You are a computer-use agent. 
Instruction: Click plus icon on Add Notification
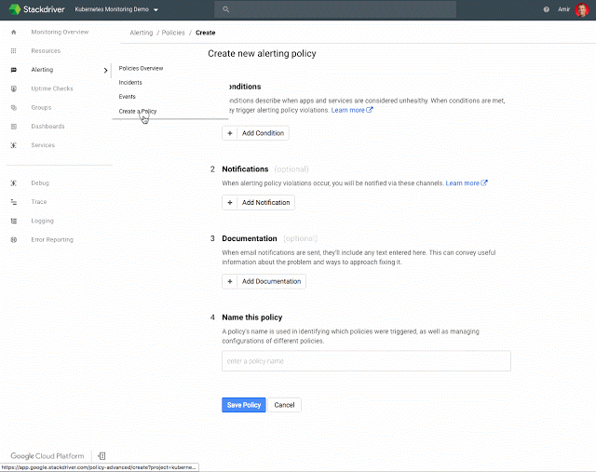click(x=230, y=203)
